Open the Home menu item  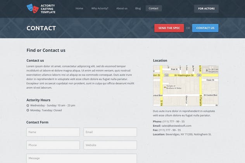[79, 9]
